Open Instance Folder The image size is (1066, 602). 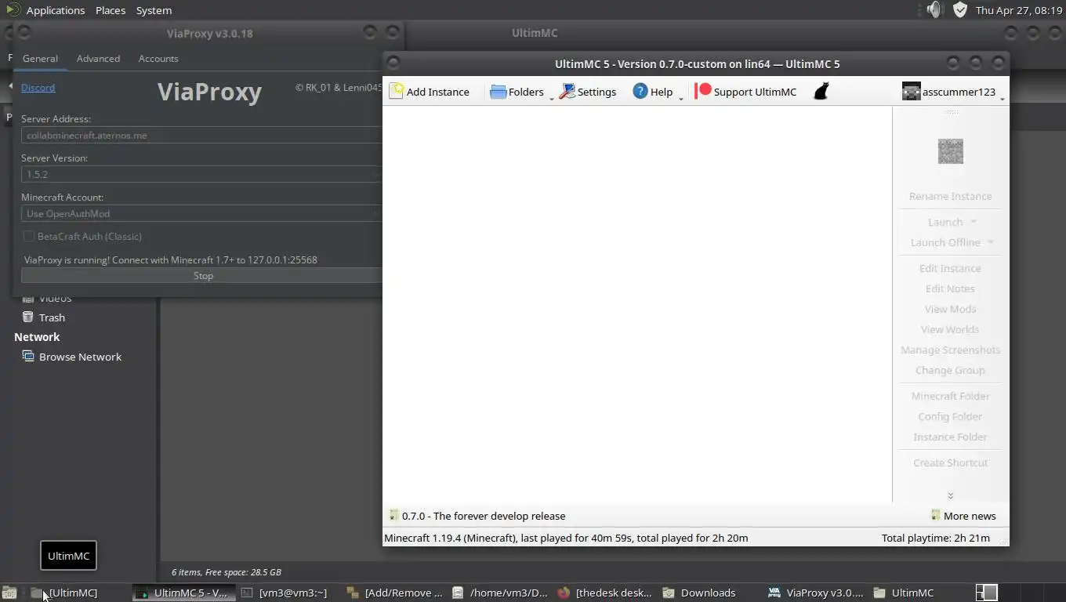(950, 437)
